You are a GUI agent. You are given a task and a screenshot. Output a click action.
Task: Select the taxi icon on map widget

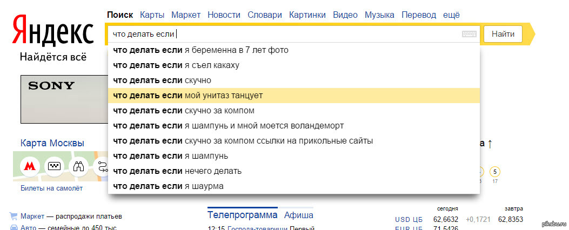point(54,166)
